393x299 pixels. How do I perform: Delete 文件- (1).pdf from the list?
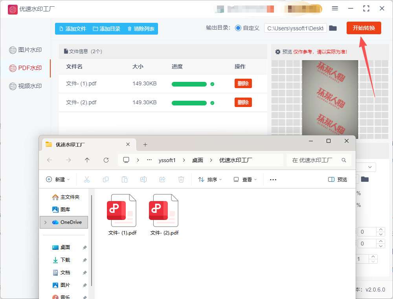pos(243,83)
